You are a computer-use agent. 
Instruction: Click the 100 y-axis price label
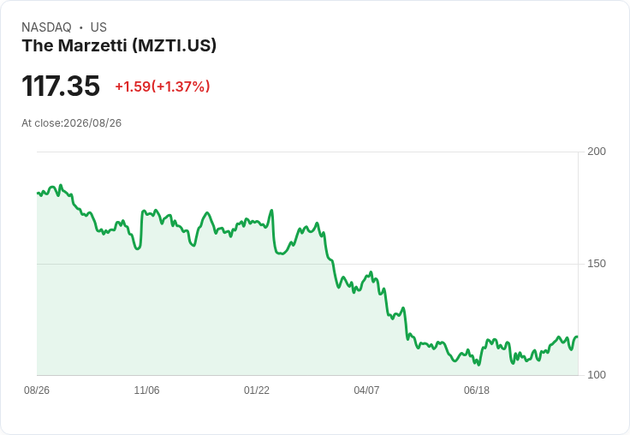pos(597,375)
